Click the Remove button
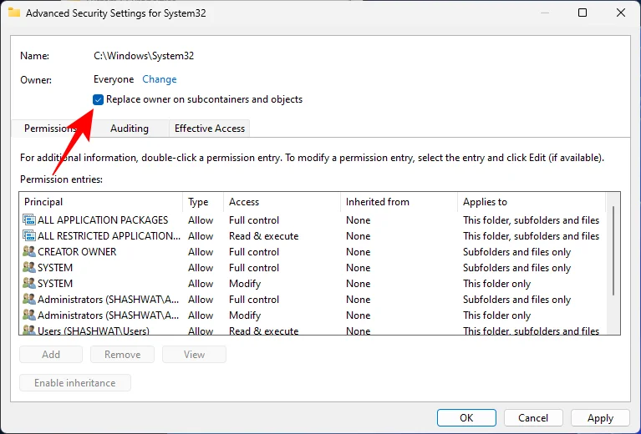This screenshot has width=641, height=434. click(x=122, y=355)
